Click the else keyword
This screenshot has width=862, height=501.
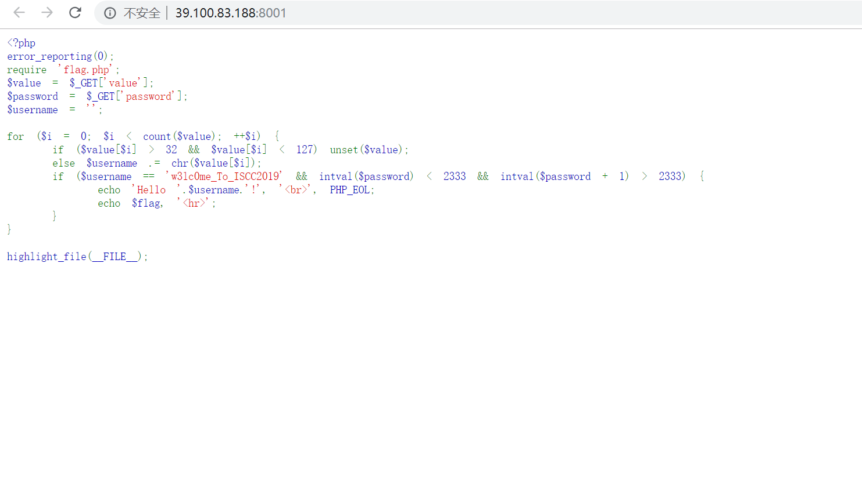pyautogui.click(x=64, y=163)
